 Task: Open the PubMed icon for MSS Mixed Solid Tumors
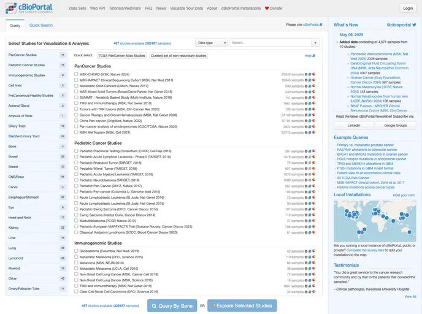pos(310,92)
